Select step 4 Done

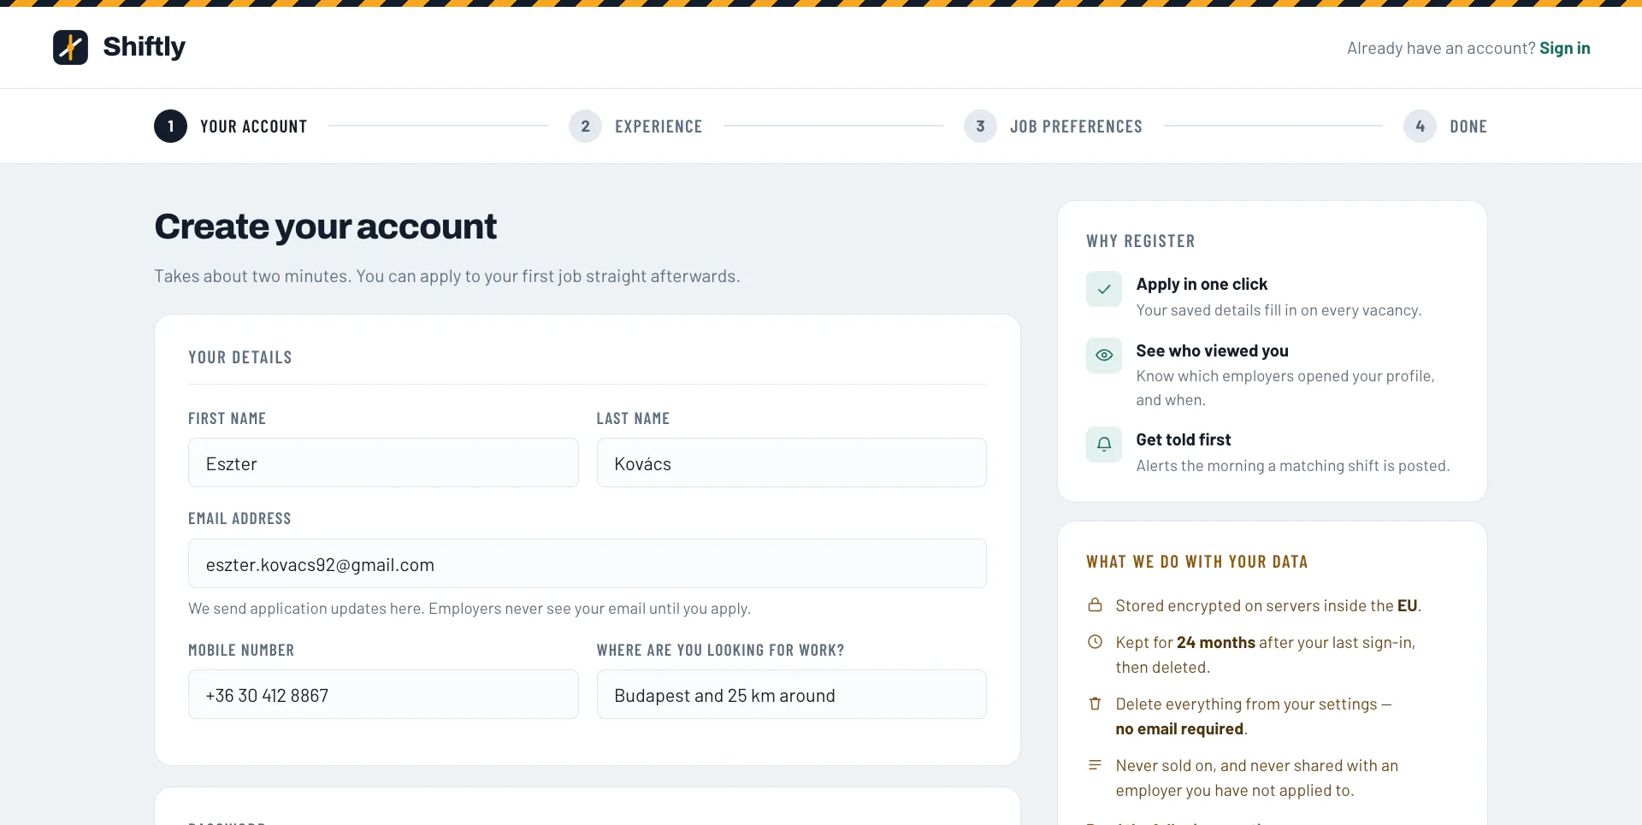click(x=1445, y=127)
